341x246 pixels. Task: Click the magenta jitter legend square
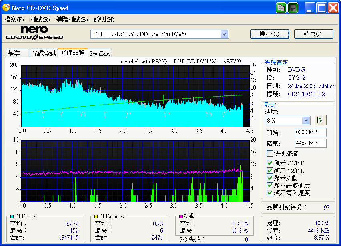[181, 216]
